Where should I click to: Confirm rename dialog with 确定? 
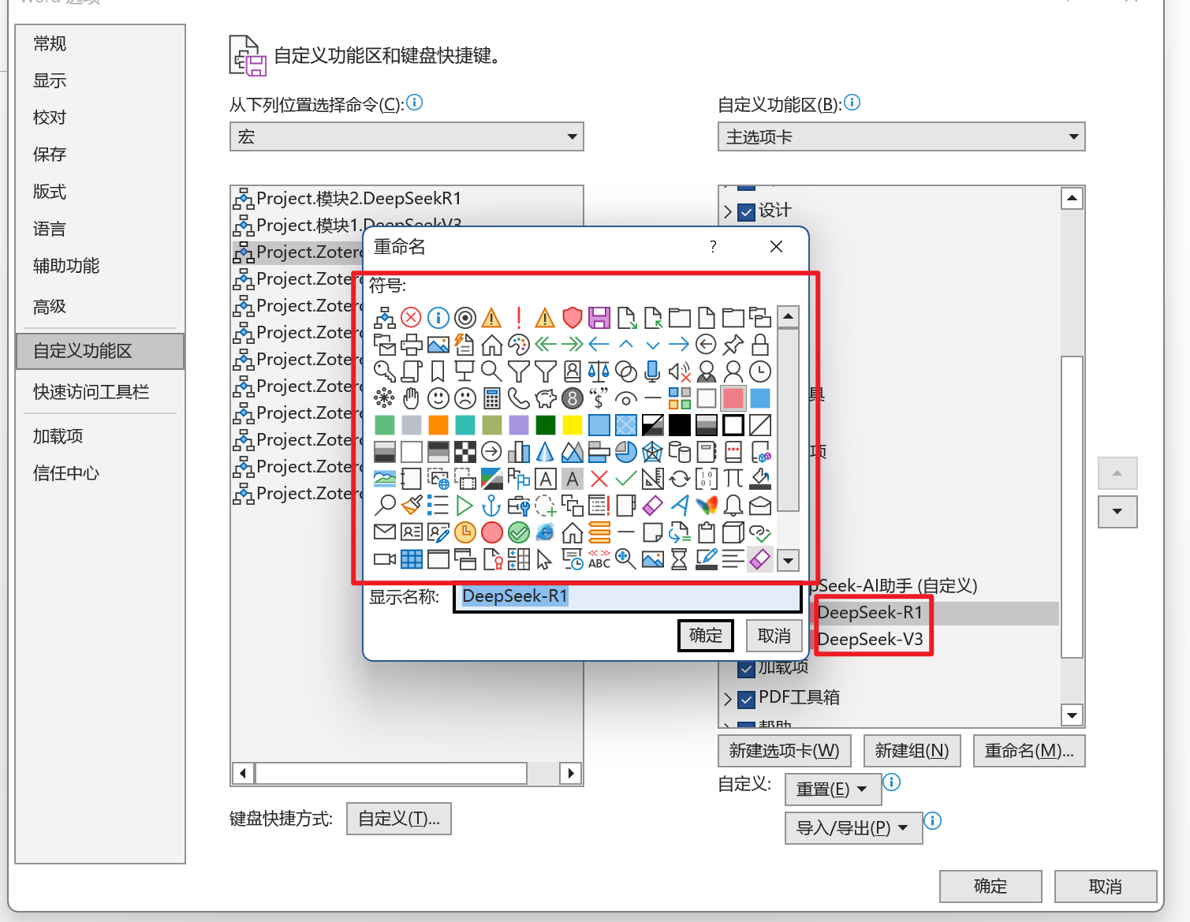[706, 636]
